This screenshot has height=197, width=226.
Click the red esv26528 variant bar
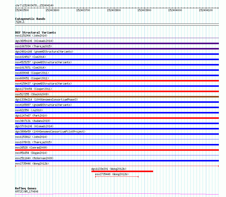point(117,150)
